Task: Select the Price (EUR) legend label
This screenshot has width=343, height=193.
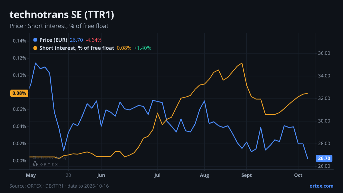Action: [x=53, y=40]
